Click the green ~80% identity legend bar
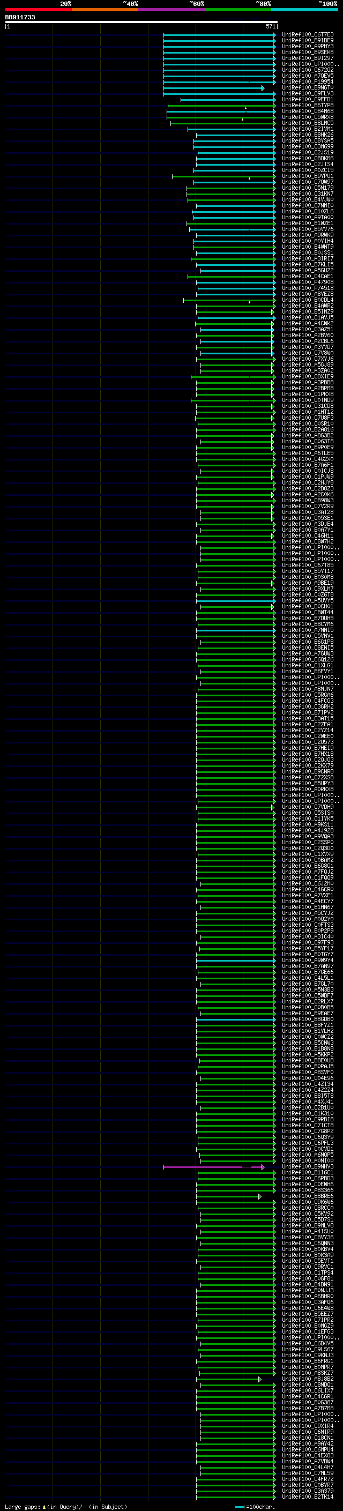343x1511 pixels. tap(238, 10)
